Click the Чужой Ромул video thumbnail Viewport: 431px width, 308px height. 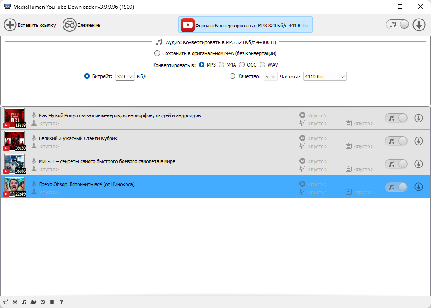tap(15, 118)
